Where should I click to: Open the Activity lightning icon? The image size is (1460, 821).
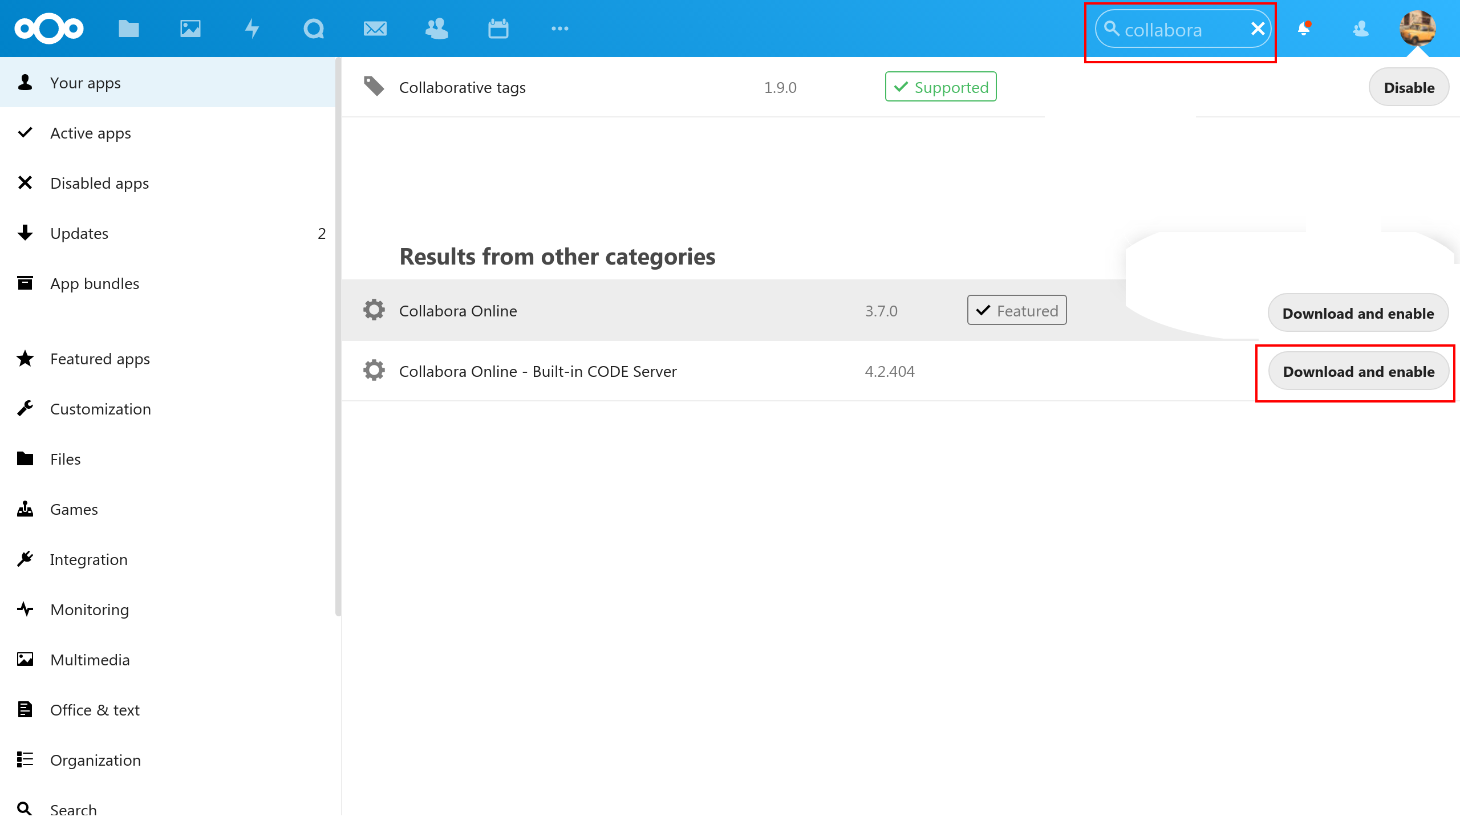pos(252,29)
